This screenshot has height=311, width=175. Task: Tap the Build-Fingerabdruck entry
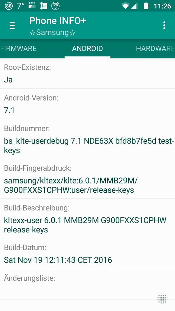[87, 179]
